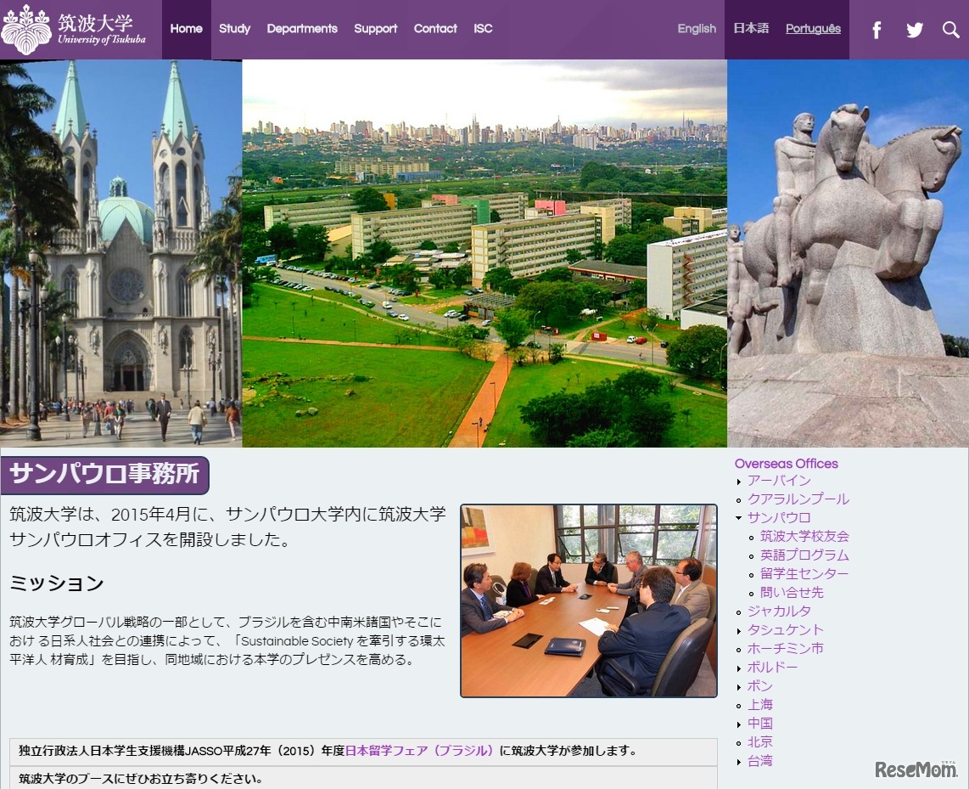969x789 pixels.
Task: Click the University of Tsukuba crest logo
Action: (x=30, y=28)
